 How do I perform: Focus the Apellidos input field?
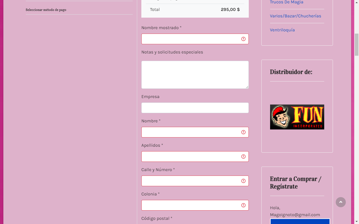(191, 157)
